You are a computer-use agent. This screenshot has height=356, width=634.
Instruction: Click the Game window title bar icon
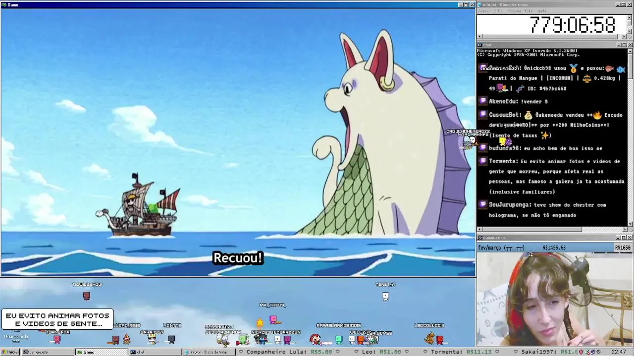[x=4, y=4]
